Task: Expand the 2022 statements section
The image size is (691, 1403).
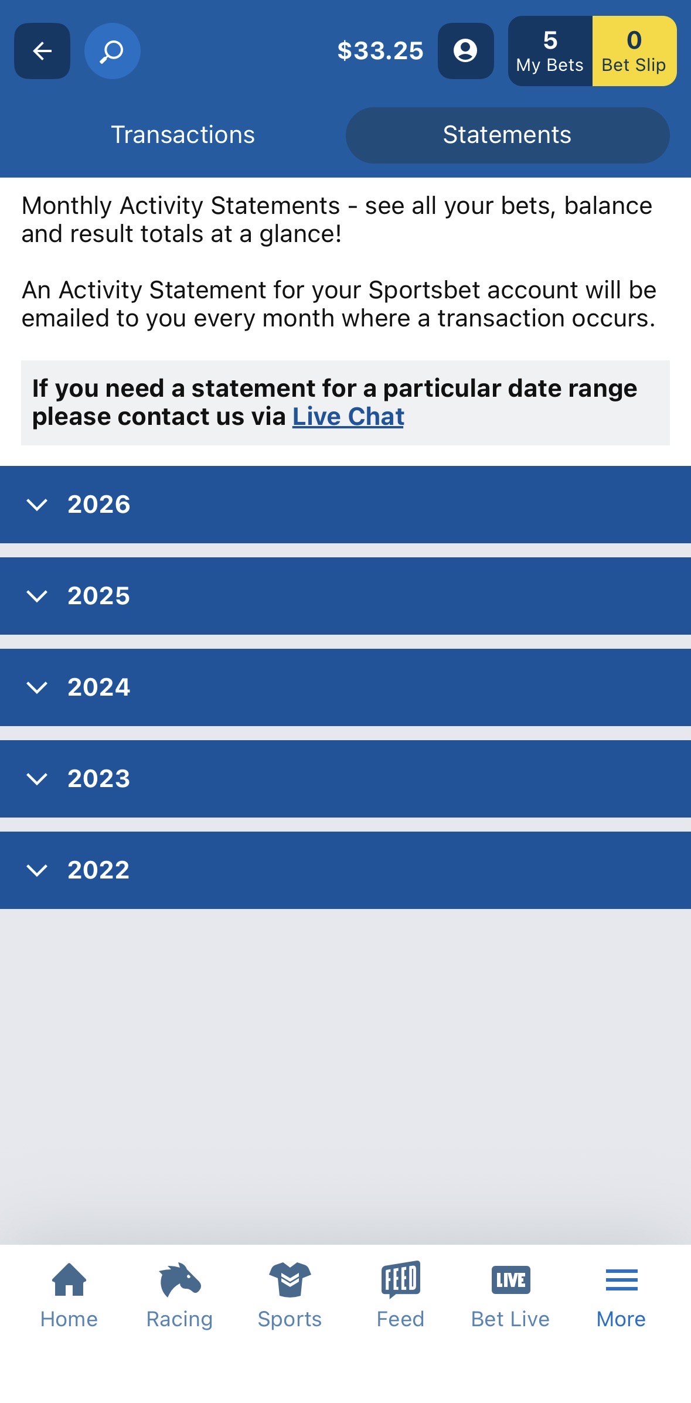Action: [x=345, y=870]
